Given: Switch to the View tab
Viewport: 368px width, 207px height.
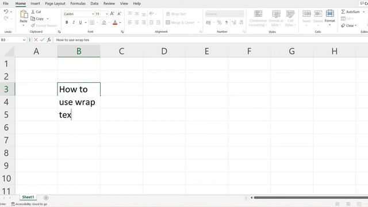Looking at the screenshot, I should (124, 3).
